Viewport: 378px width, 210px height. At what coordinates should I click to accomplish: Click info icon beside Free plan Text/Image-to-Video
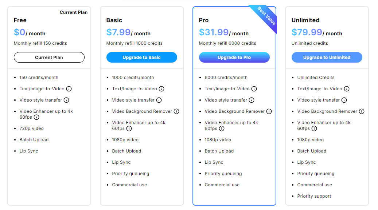69,89
